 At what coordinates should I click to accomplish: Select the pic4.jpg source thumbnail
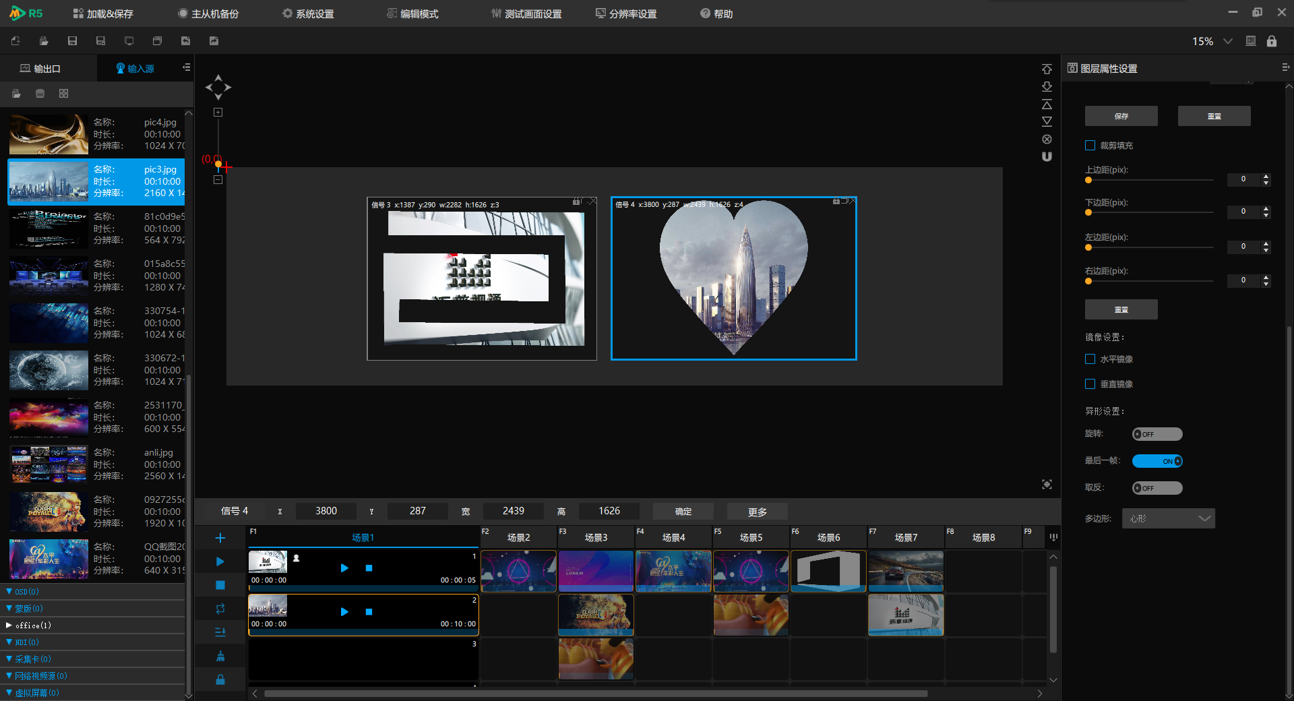click(49, 134)
